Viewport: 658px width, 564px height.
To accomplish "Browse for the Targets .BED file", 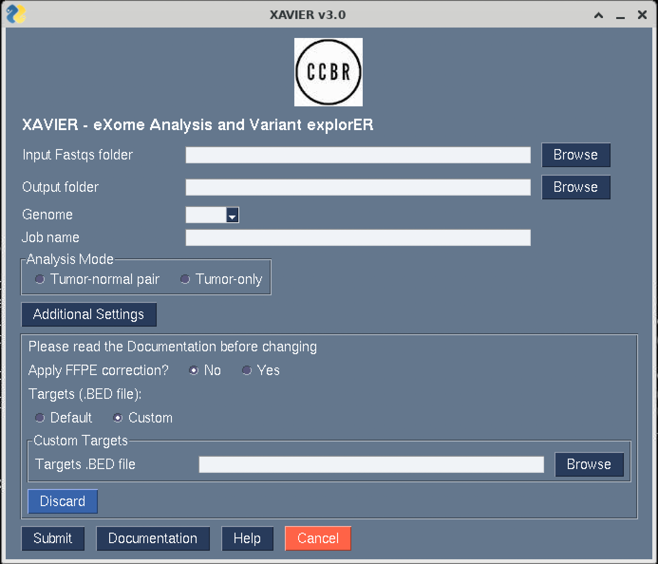I will click(589, 464).
